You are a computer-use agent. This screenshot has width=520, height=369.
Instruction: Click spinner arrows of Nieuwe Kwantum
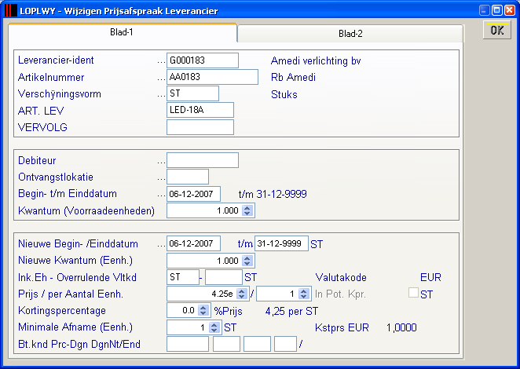tap(247, 261)
